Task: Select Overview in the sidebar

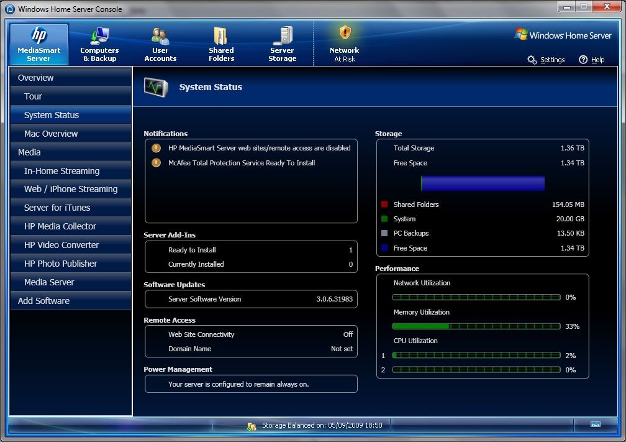Action: [71, 78]
